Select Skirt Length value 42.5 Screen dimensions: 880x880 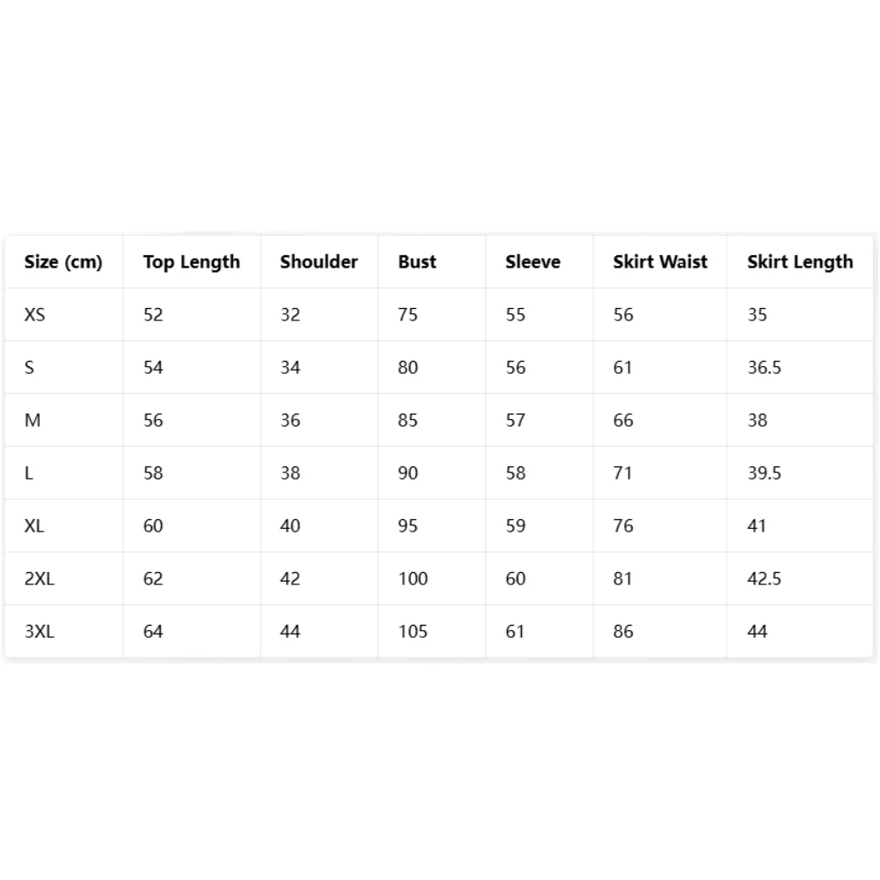click(x=764, y=578)
